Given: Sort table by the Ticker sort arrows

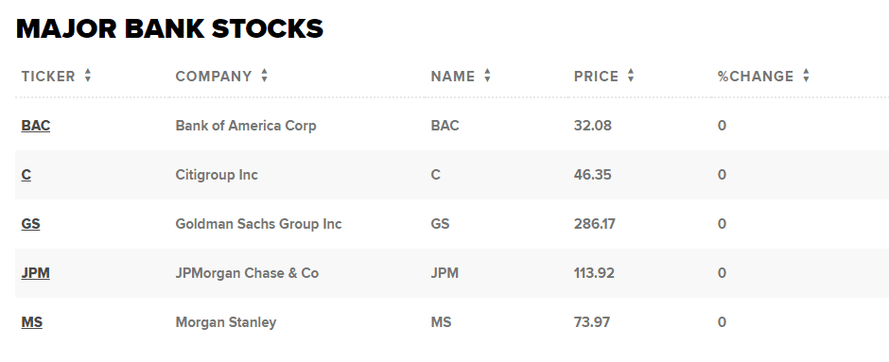Looking at the screenshot, I should click(87, 76).
